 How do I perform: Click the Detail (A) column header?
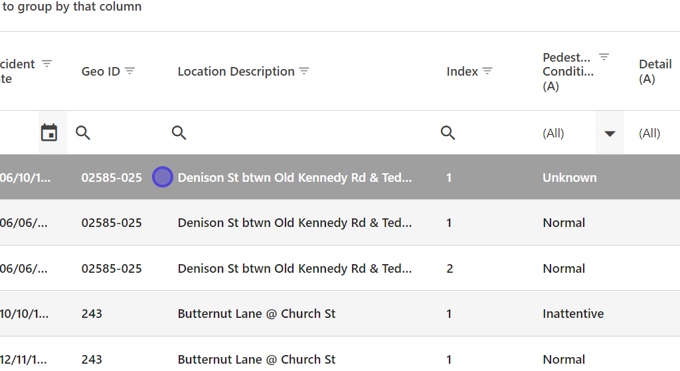pyautogui.click(x=655, y=72)
